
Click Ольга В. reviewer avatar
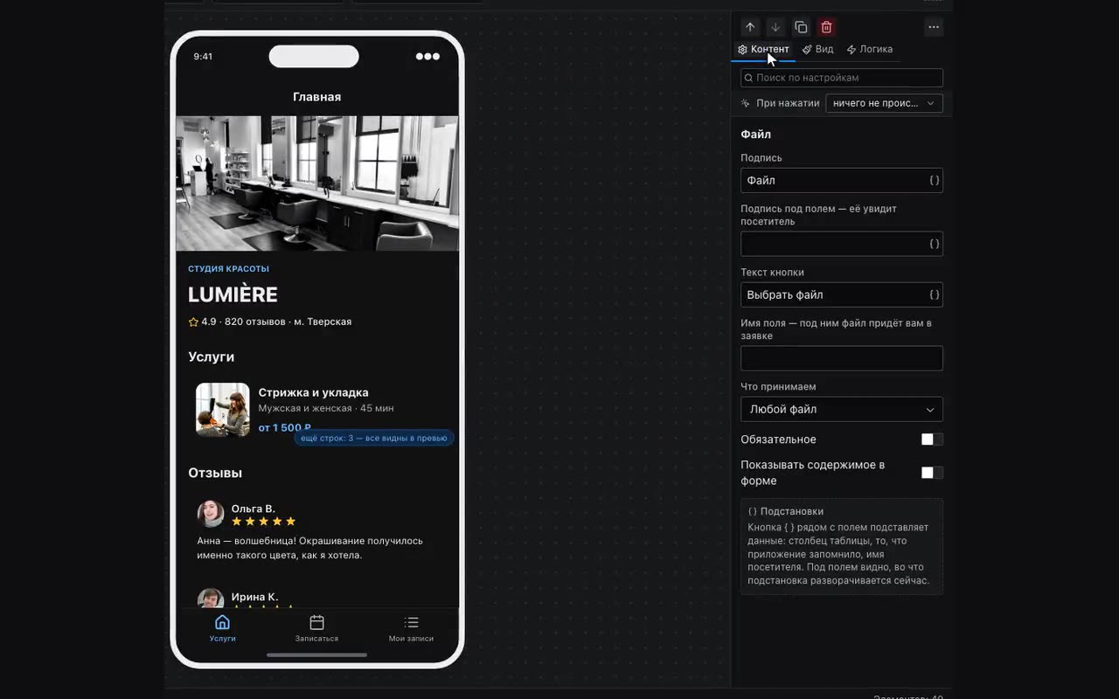211,514
